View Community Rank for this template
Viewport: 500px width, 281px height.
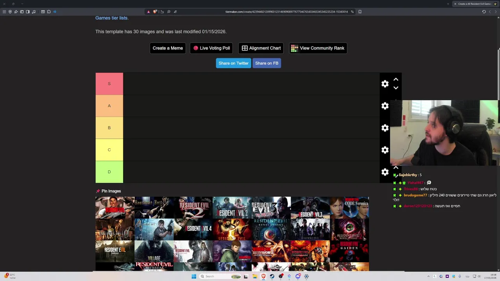[318, 48]
